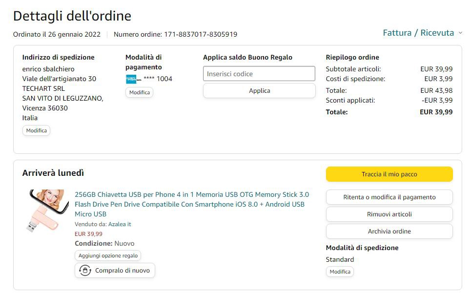The image size is (470, 296).
Task: Click Modifica under the shipping address
Action: (x=36, y=130)
